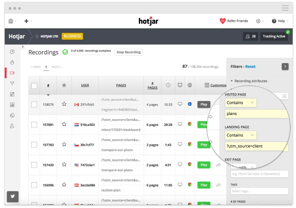Open the settings gear dropdown

(260, 21)
